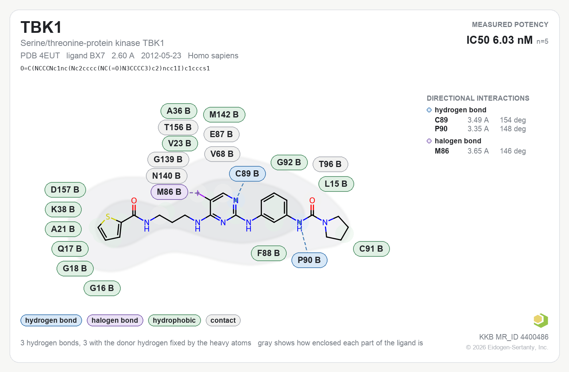Click the PDB 4EUT identifier
The height and width of the screenshot is (372, 569).
(x=40, y=55)
